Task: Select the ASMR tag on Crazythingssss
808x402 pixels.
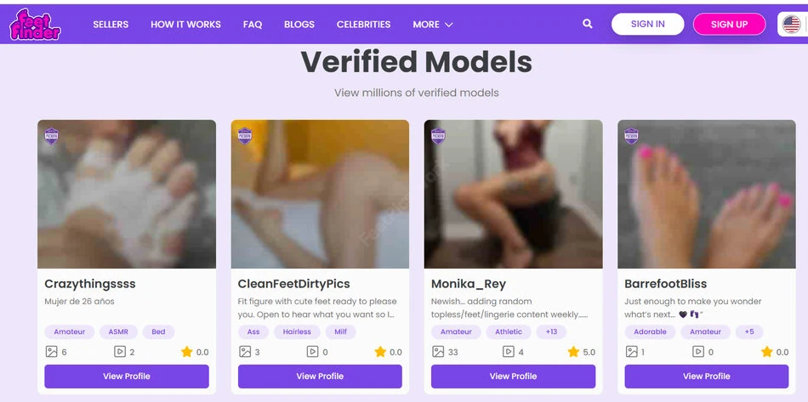Action: [x=118, y=332]
